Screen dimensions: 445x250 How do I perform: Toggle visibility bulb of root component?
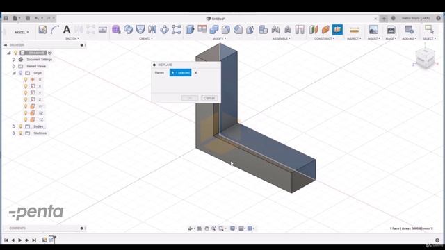pyautogui.click(x=15, y=53)
